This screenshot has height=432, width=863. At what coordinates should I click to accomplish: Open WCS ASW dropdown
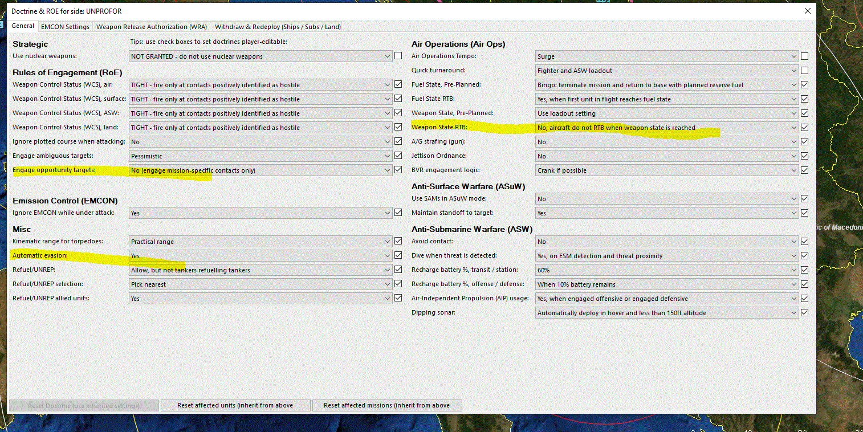tap(260, 113)
